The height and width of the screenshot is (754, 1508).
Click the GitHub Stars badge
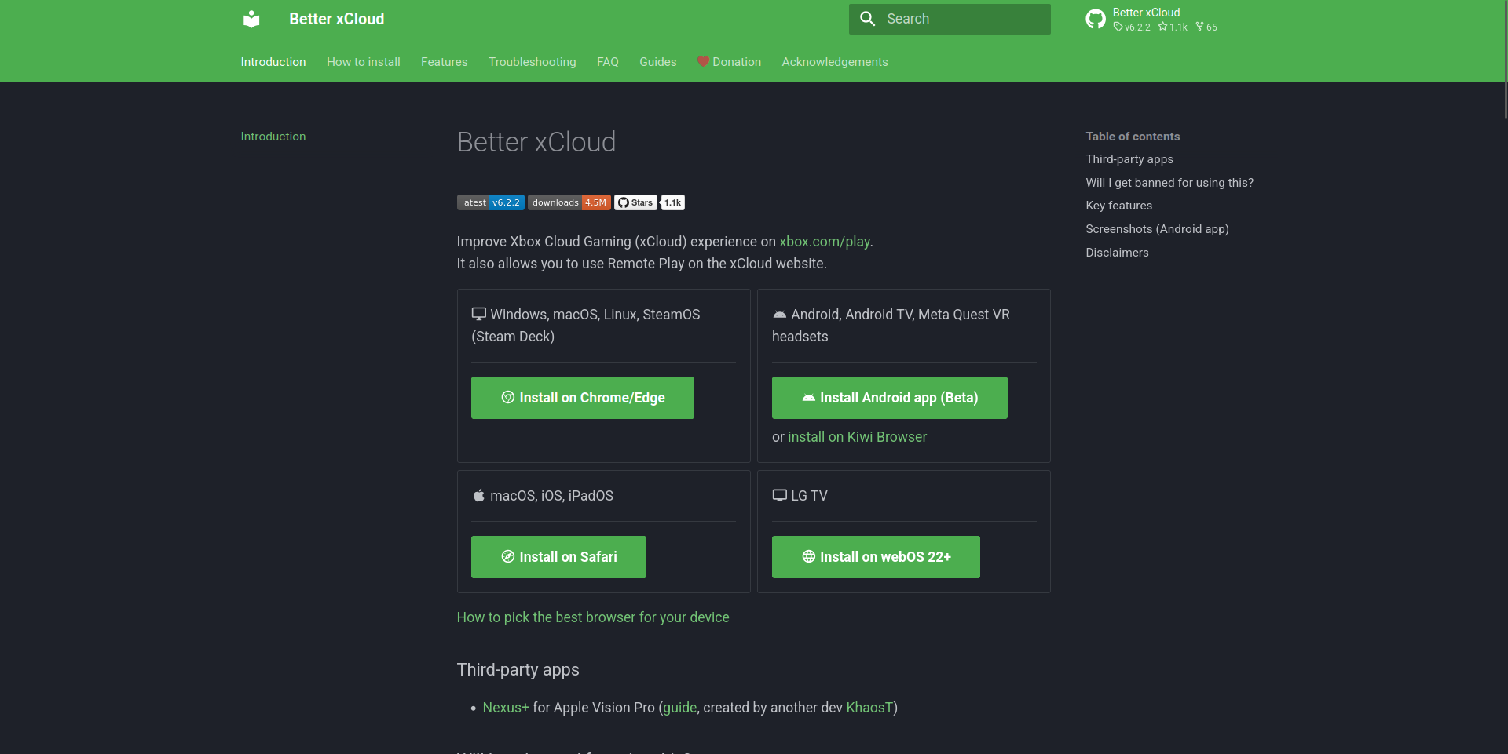pyautogui.click(x=635, y=202)
